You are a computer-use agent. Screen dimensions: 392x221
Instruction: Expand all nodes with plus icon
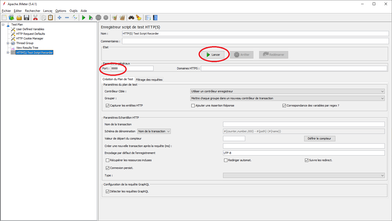click(59, 18)
